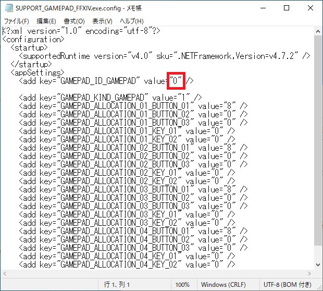Click the GAMEPAD_ALLOCATION_01_BUTTON_01 line
This screenshot has height=291, width=323.
coord(133,106)
